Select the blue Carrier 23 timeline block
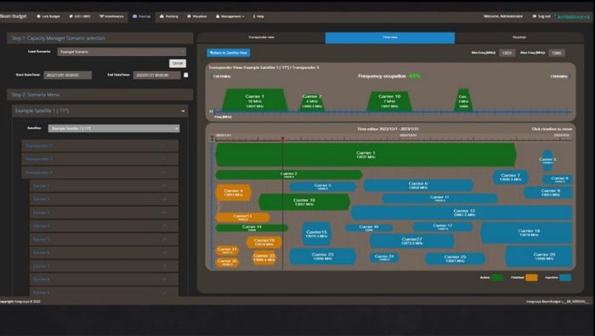Screen dimensions: 595x336 point(322,256)
